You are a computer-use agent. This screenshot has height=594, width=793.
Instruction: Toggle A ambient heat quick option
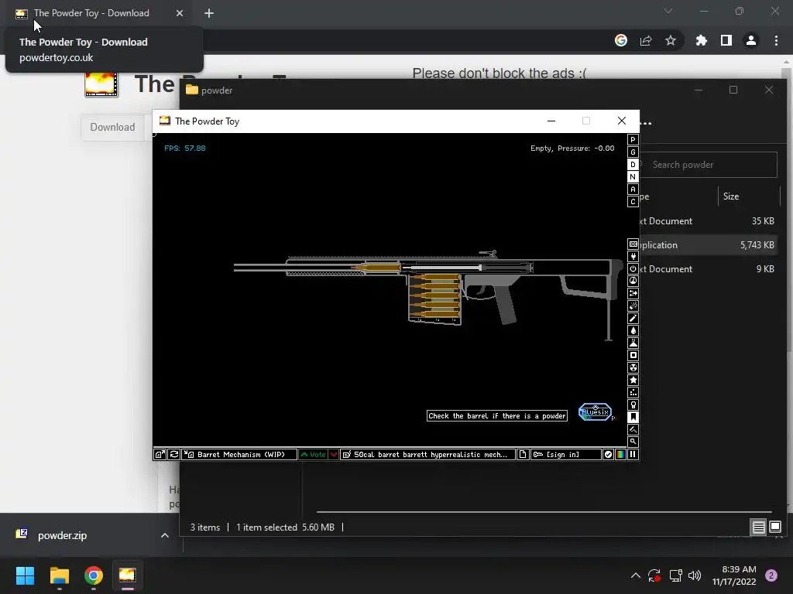633,189
